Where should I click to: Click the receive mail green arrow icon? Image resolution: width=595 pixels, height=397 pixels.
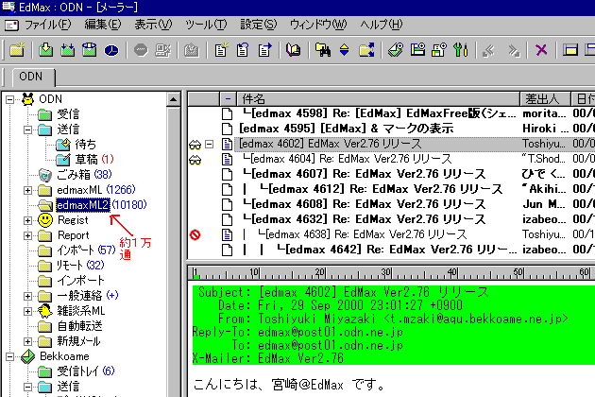click(x=46, y=50)
